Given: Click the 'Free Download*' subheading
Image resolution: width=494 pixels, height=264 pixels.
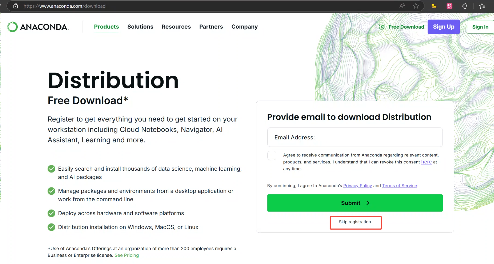Looking at the screenshot, I should [x=88, y=100].
